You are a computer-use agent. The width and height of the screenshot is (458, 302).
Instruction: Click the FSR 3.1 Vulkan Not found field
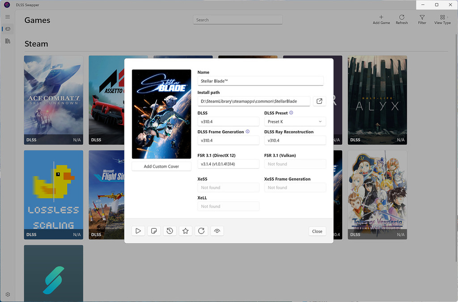pos(295,164)
